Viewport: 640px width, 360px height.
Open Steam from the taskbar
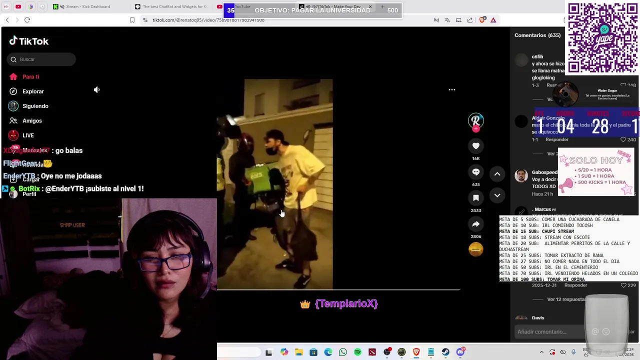(445, 352)
